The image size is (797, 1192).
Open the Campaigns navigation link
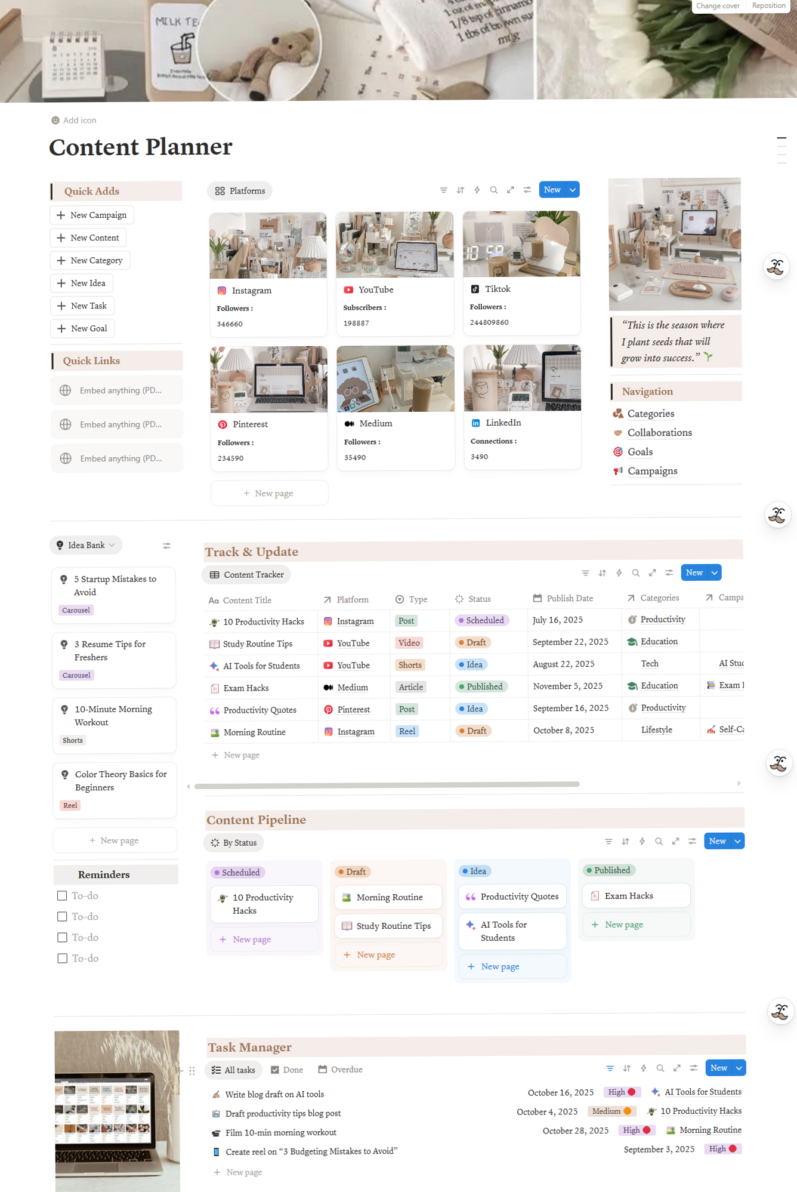click(652, 471)
